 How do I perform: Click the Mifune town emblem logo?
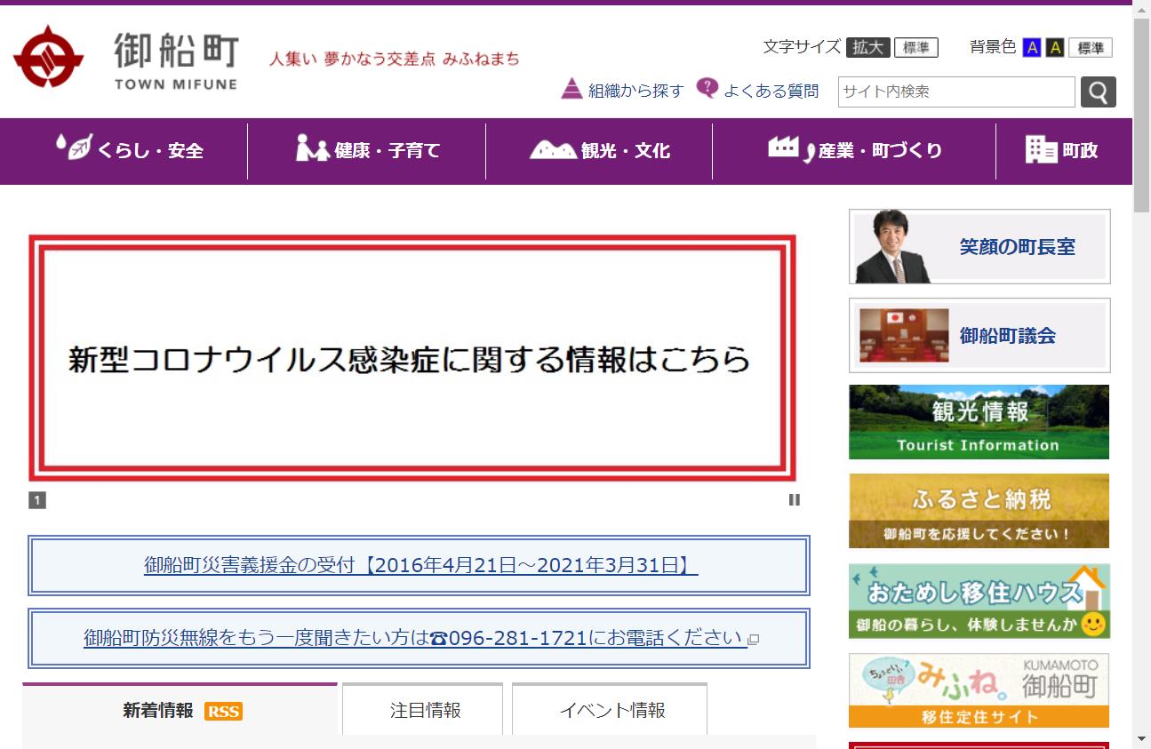49,58
